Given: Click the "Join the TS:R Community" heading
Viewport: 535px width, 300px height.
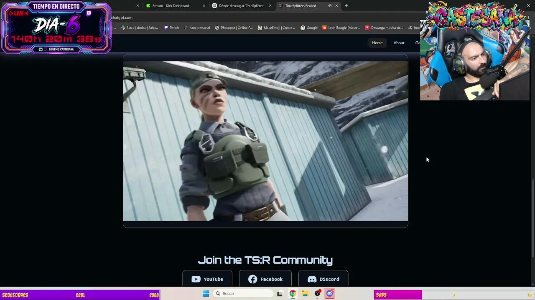Looking at the screenshot, I should 265,260.
